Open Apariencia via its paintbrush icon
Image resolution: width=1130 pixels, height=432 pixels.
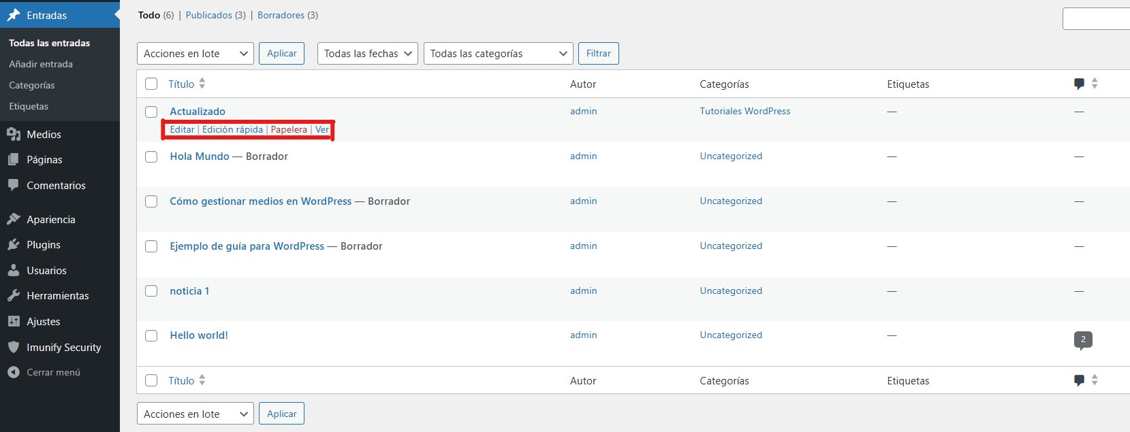click(x=14, y=219)
